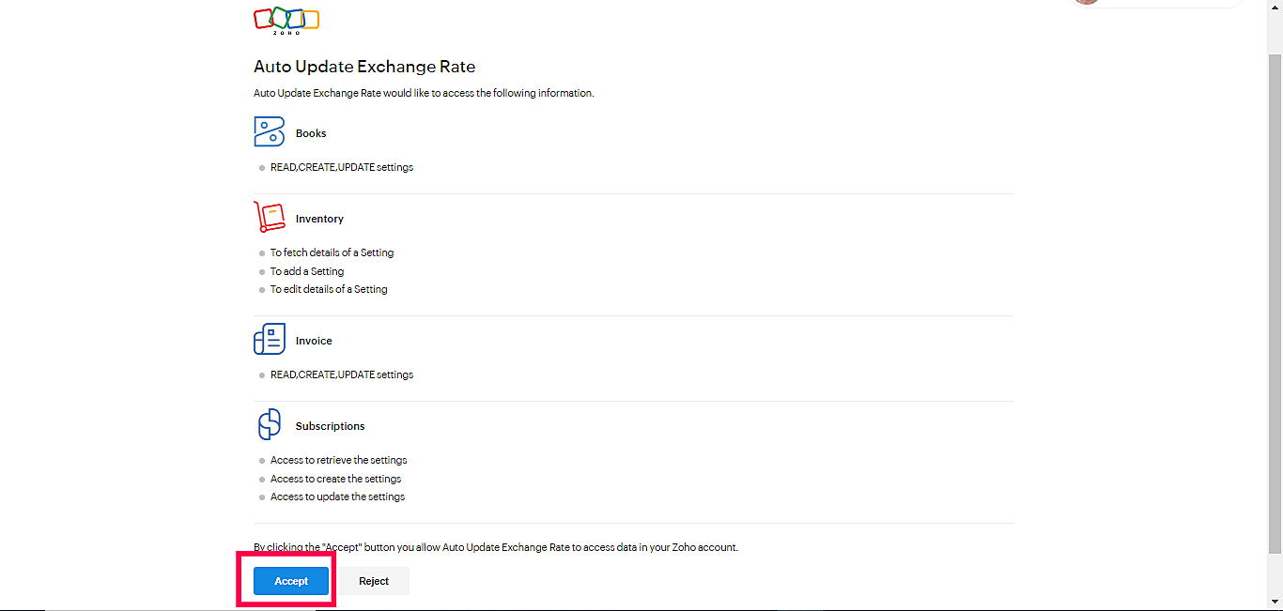Click the scrollbar down arrow
The image size is (1283, 611).
point(1275,602)
